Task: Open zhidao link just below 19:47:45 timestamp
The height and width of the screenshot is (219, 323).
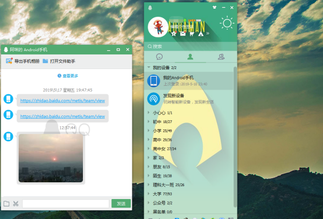Action: [62, 100]
